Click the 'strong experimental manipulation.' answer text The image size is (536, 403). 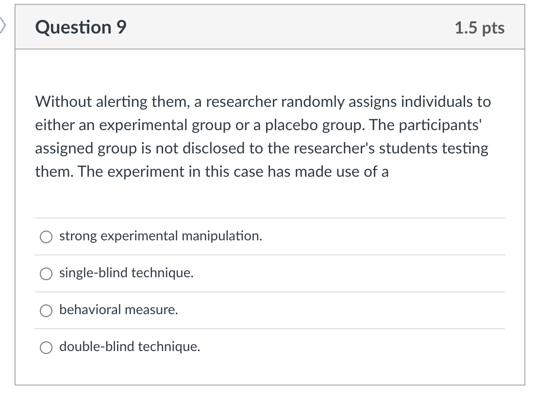[x=161, y=236]
